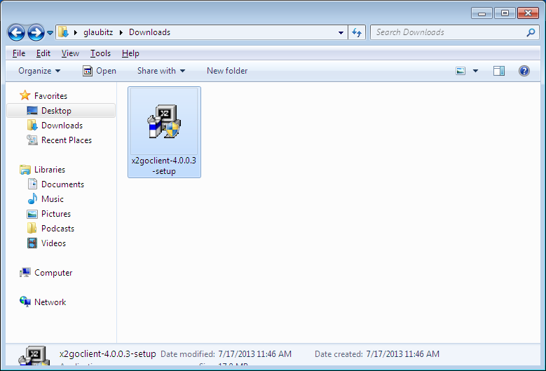This screenshot has width=546, height=371.
Task: Open x2goclient-4.0.0.3-setup installer file
Action: (164, 130)
